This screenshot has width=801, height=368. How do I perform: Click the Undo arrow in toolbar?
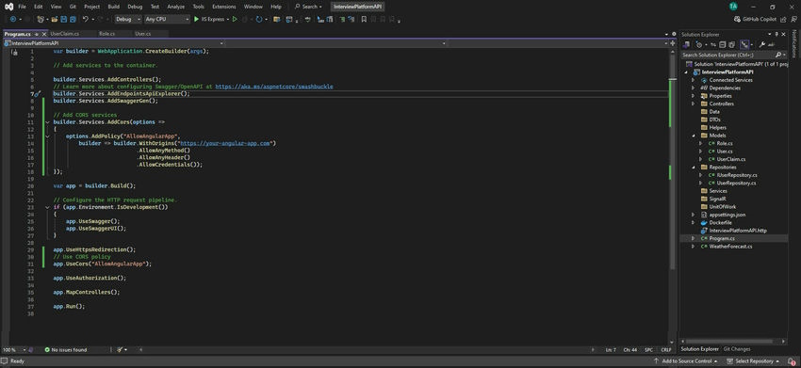[86, 19]
